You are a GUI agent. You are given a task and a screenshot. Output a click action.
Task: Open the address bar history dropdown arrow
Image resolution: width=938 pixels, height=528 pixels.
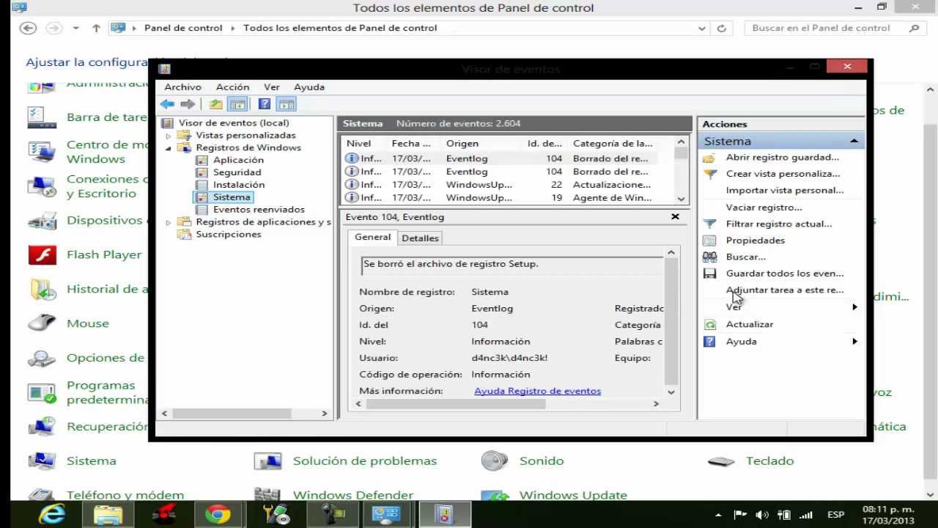(702, 28)
